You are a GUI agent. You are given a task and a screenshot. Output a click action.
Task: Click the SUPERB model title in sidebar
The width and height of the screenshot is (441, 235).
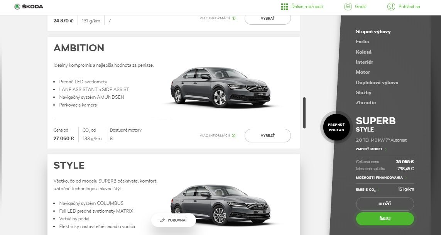[x=376, y=121]
